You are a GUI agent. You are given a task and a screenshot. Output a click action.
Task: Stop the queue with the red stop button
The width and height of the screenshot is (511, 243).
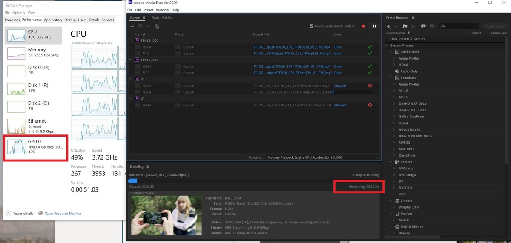363,26
